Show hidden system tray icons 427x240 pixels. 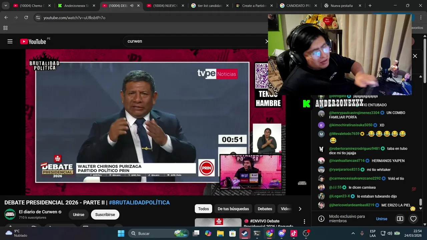point(353,233)
